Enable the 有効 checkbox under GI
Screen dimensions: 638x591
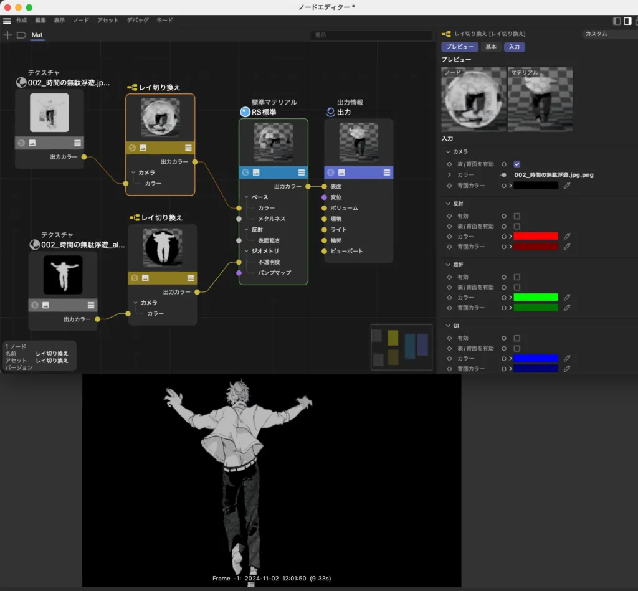point(517,338)
